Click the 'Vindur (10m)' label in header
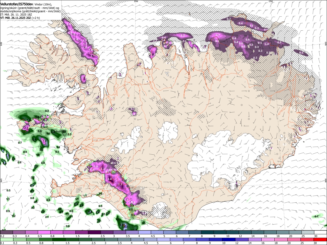 (43, 4)
